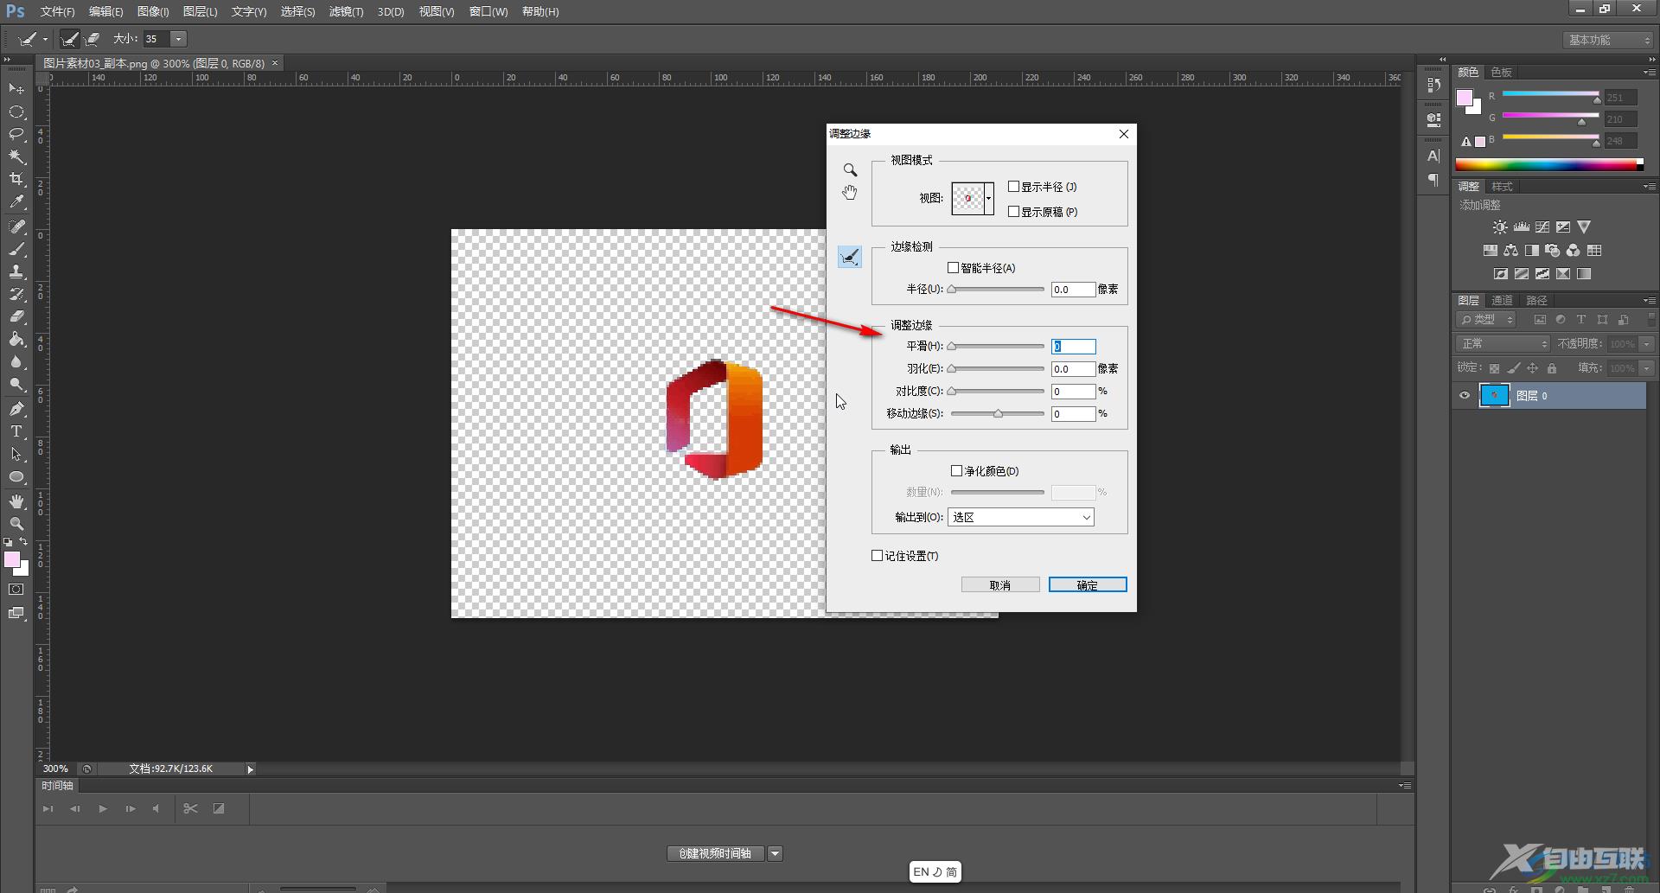
Task: Add a Levels adjustment
Action: pyautogui.click(x=1521, y=227)
